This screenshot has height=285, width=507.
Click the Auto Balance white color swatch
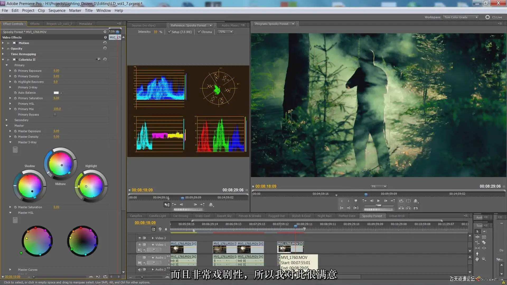[56, 93]
